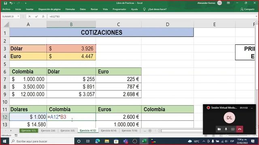Click the ¿Qué desea hacer? search box

point(157,9)
